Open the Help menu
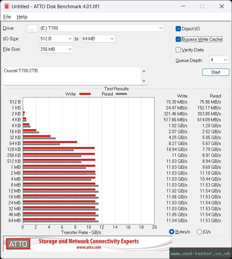 pos(22,17)
